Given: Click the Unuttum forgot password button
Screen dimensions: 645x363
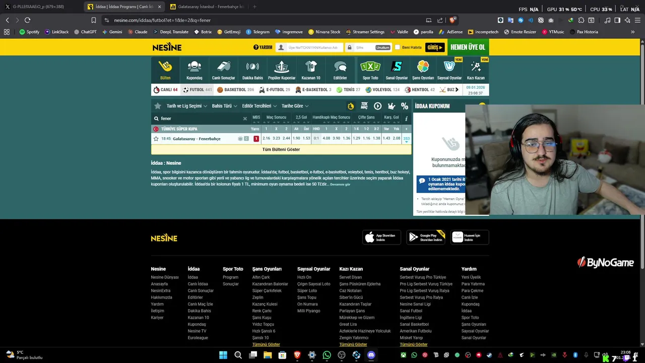Looking at the screenshot, I should click(x=383, y=47).
